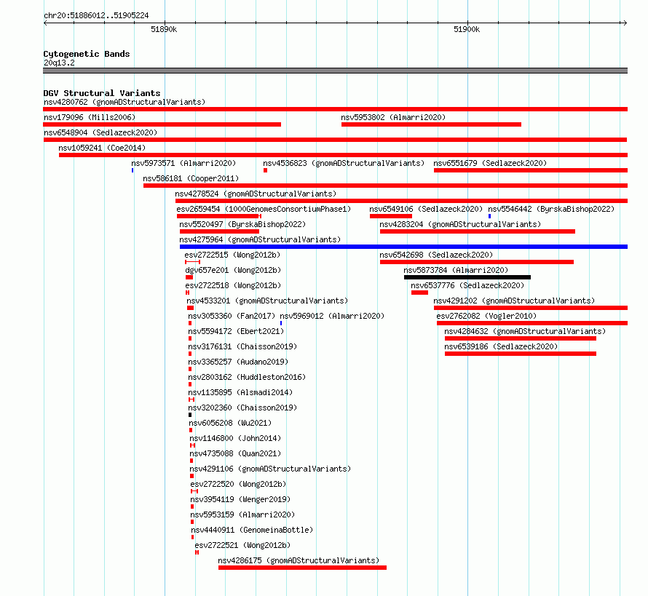This screenshot has height=596, width=648.
Task: Open nsv1135895 (Alsmadi2014) label
Action: point(240,392)
